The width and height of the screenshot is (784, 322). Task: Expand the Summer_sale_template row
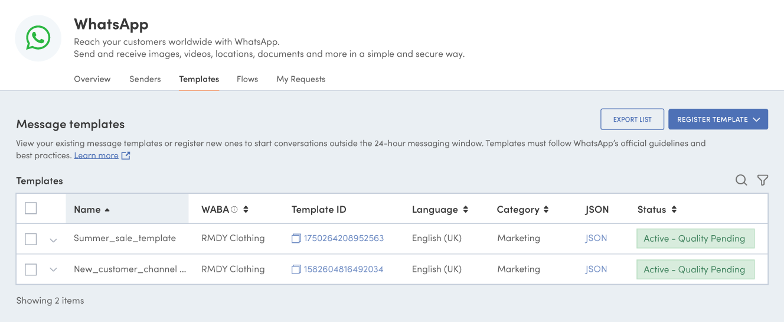coord(53,240)
